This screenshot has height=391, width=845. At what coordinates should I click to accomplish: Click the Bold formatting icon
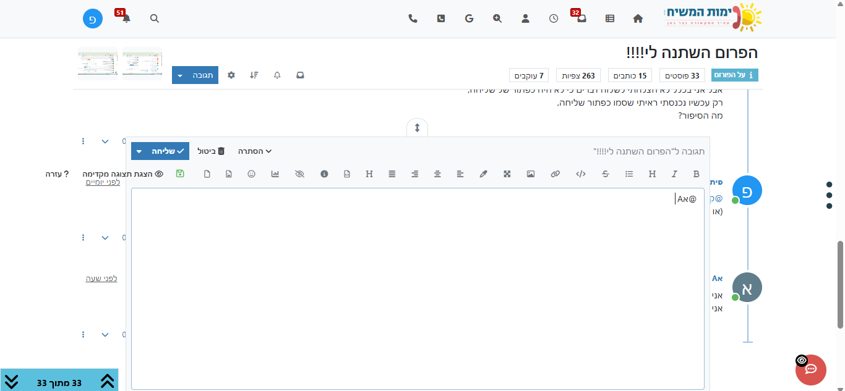pyautogui.click(x=696, y=174)
